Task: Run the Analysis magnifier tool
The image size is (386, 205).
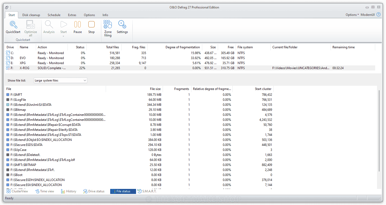Action: coord(49,25)
